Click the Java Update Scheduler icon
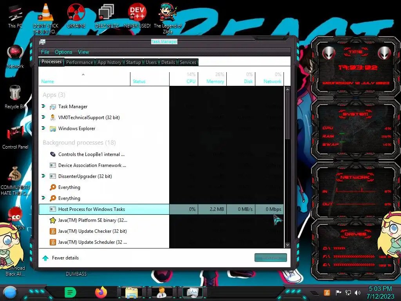This screenshot has width=401, height=301. (53, 242)
